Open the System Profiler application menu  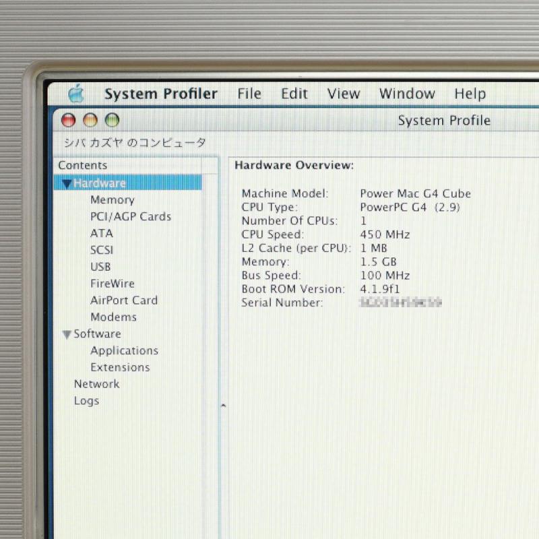tap(161, 94)
